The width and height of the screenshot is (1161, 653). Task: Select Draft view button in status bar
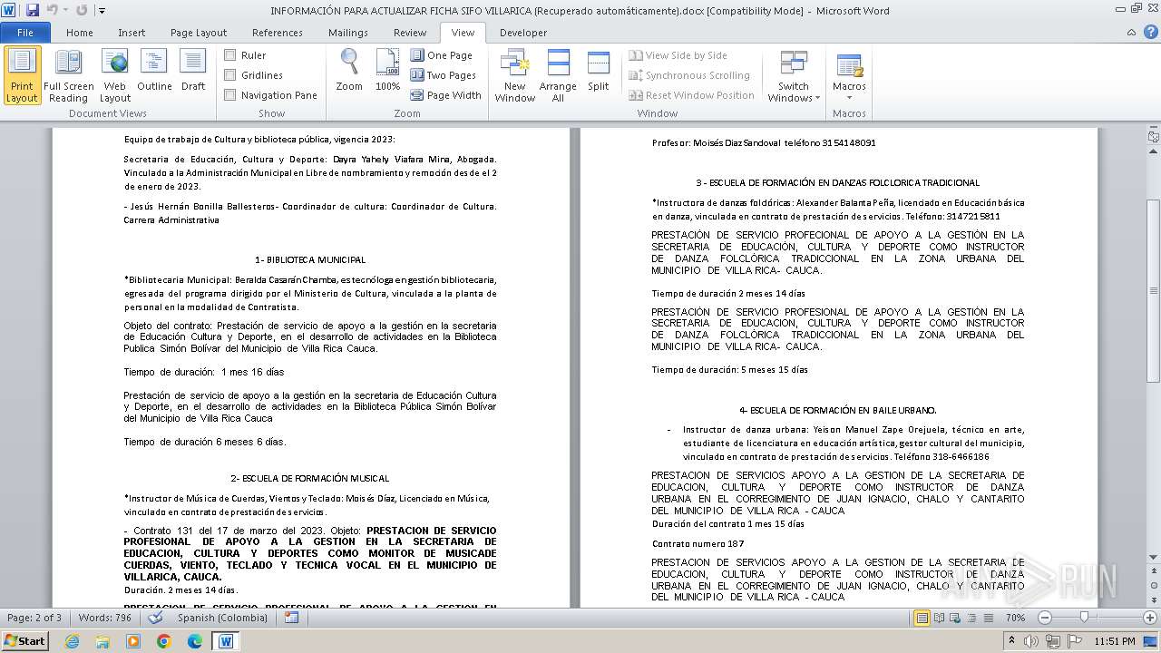(988, 618)
